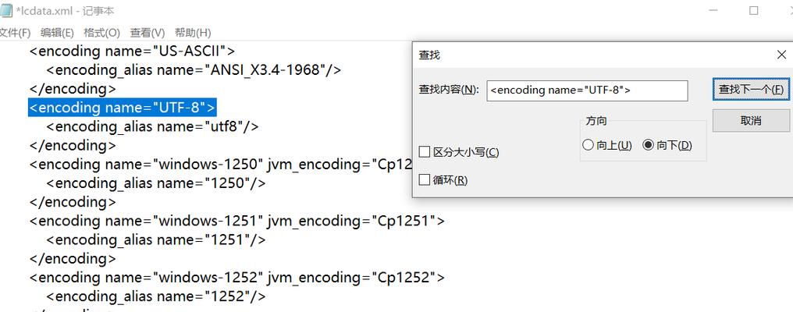
Task: Open the 文件 menu
Action: 15,33
